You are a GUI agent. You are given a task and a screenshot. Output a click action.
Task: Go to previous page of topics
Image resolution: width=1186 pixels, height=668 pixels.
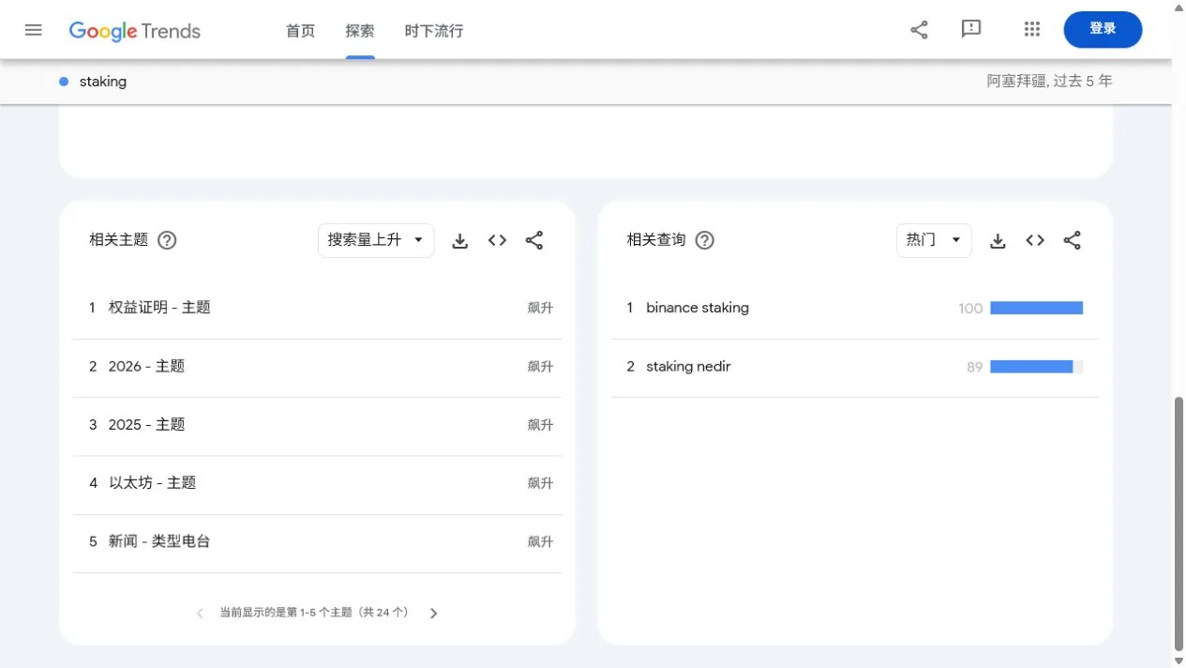coord(200,614)
